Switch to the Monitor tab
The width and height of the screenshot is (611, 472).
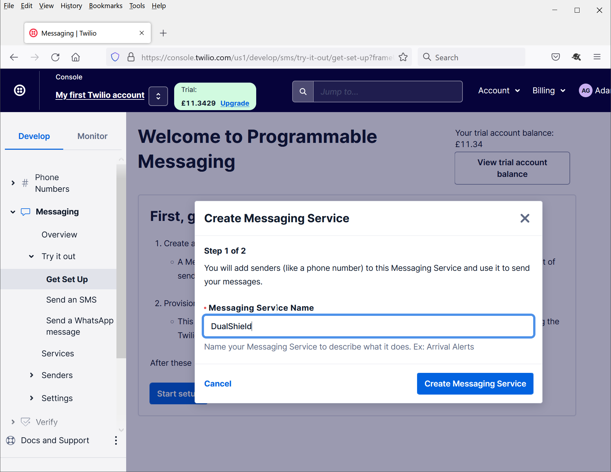(x=92, y=136)
